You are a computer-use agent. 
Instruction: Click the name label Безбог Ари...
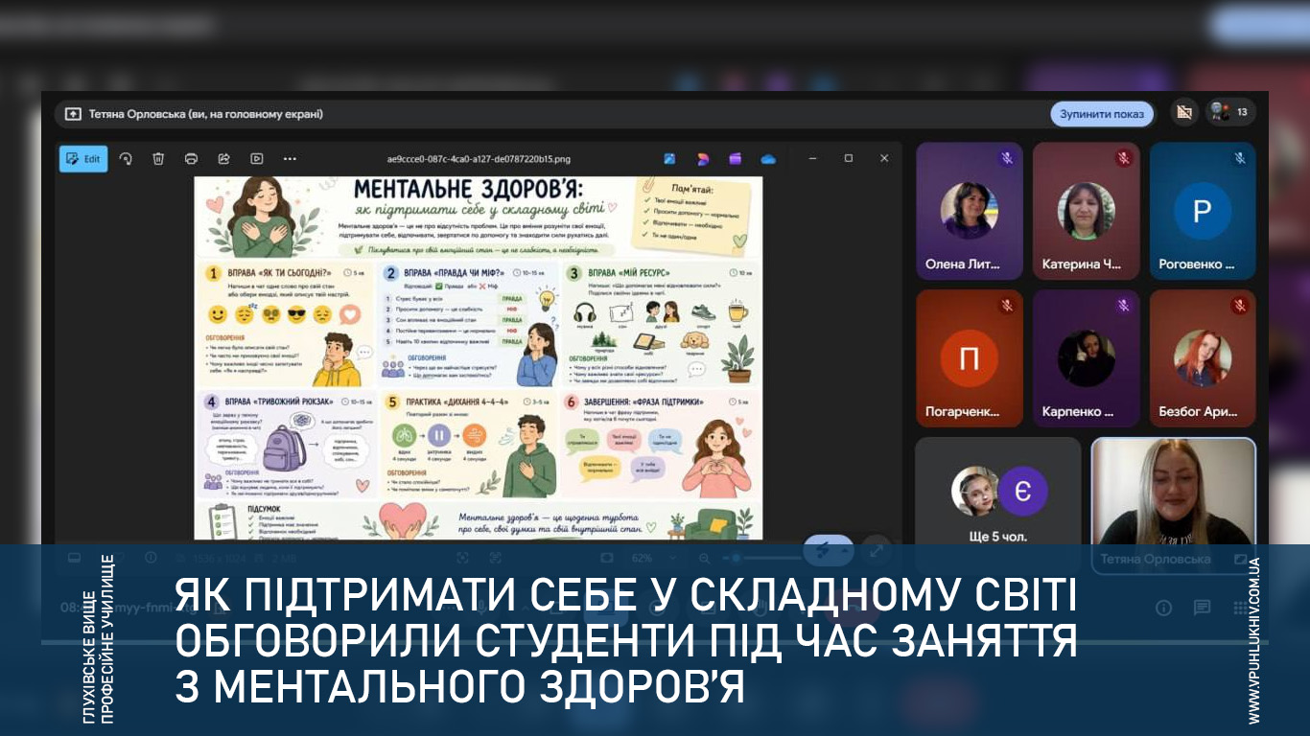coord(1197,412)
